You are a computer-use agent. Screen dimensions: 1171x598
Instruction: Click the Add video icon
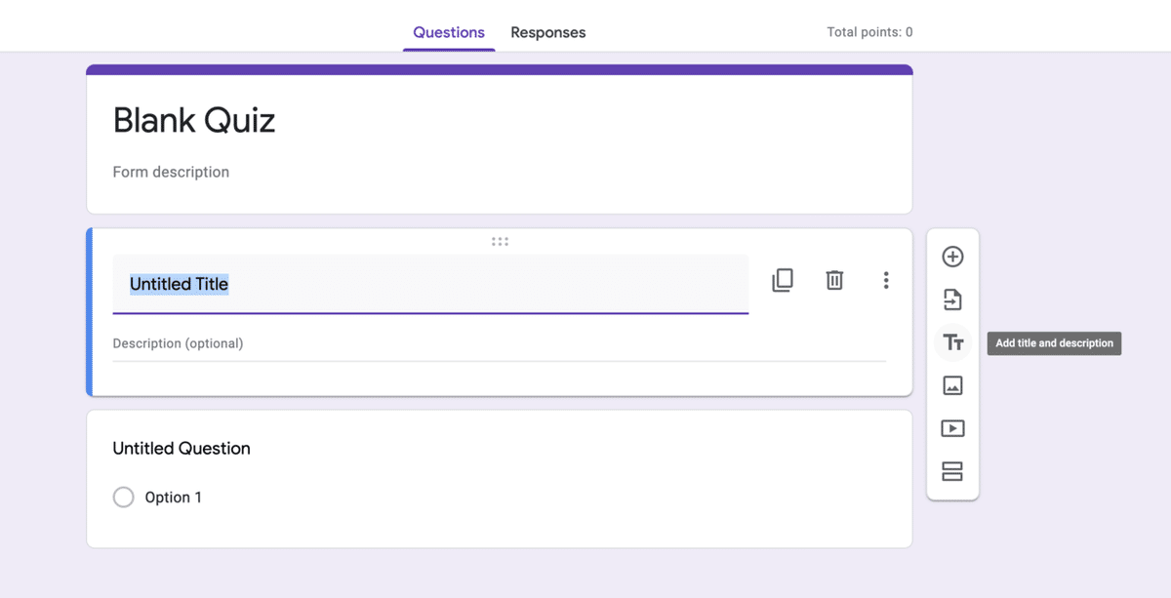pos(952,428)
